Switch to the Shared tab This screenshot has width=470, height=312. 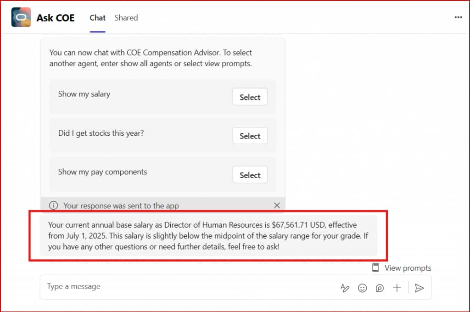pos(126,18)
